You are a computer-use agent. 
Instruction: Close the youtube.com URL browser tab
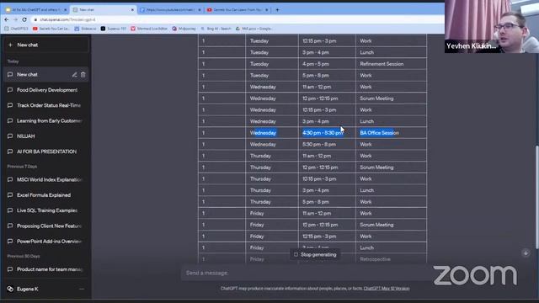coord(200,10)
